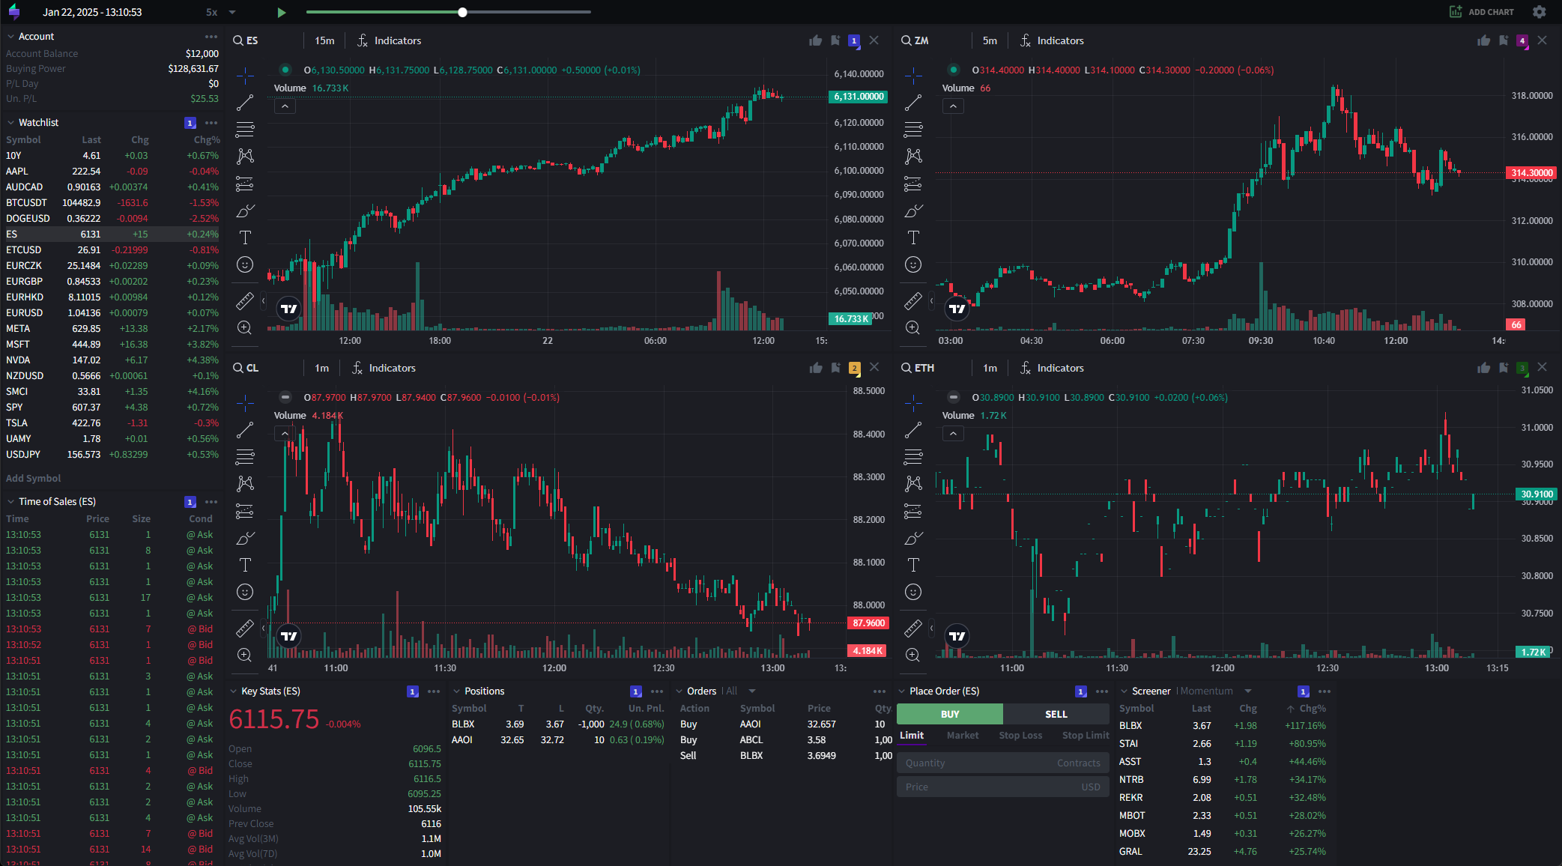The image size is (1562, 866).
Task: Click Add Symbol in watchlist
Action: coord(33,479)
